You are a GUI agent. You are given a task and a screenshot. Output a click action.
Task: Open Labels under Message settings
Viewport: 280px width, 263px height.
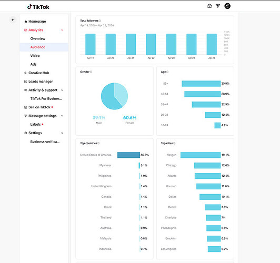(36, 124)
